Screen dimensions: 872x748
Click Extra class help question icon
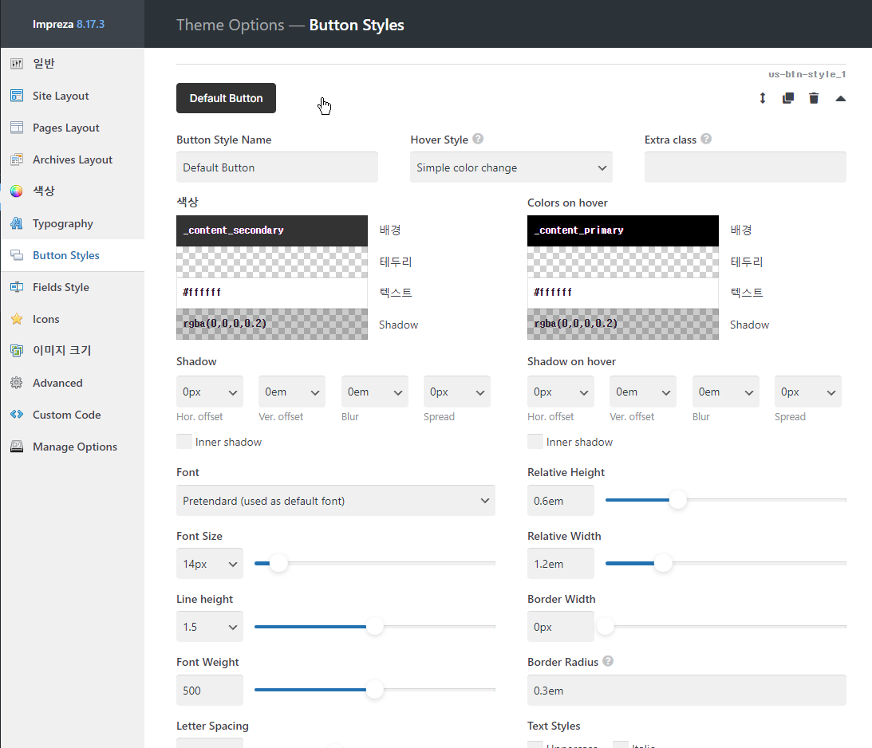click(x=706, y=139)
